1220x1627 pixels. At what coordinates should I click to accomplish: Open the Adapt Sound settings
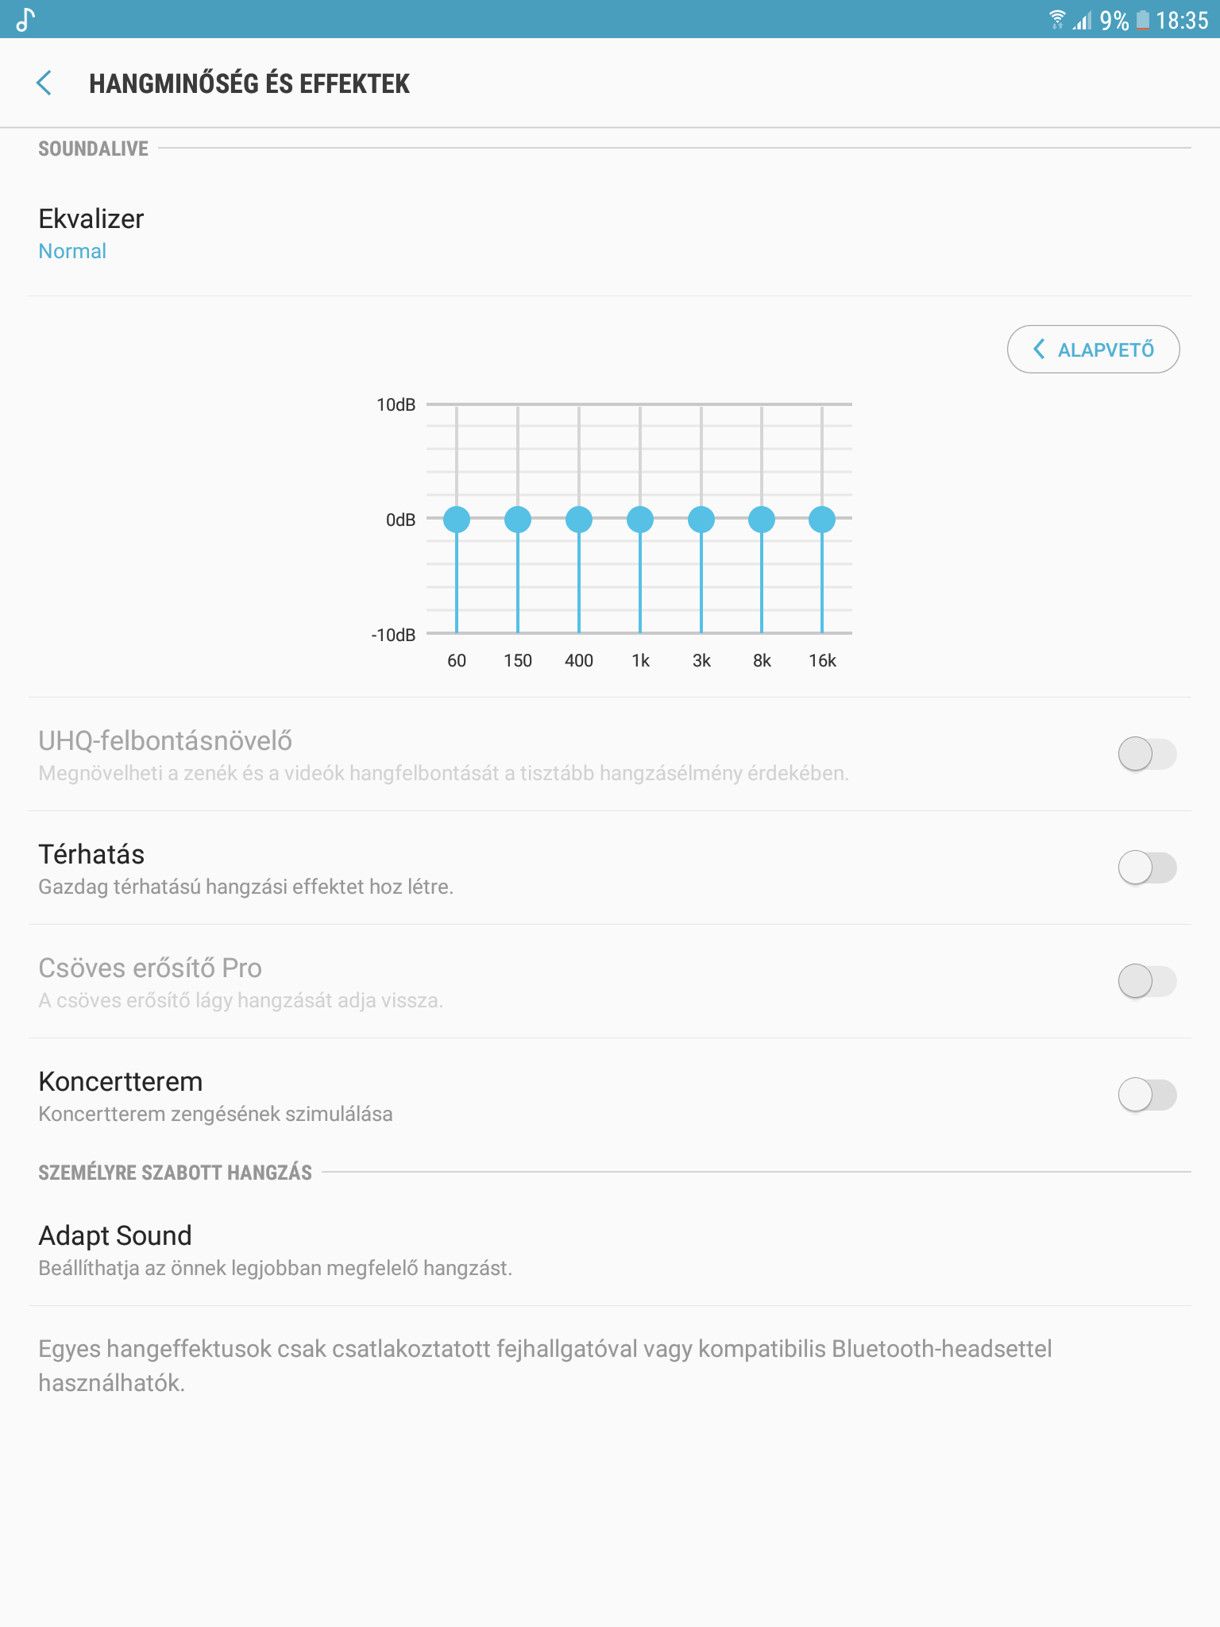pos(610,1250)
